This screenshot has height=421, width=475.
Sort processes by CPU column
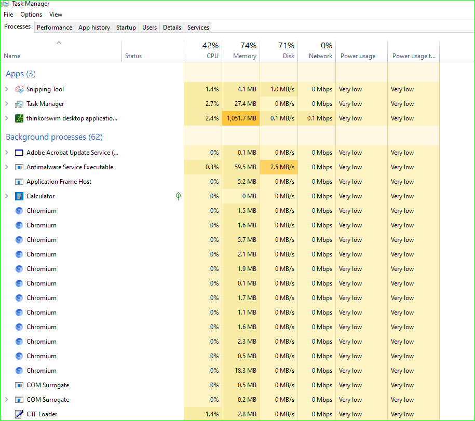click(203, 51)
